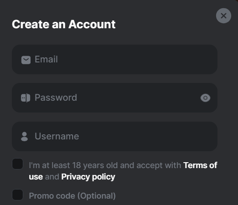Viewport: 238px width, 205px height.
Task: Enable the Promo code checkbox
Action: [17, 195]
